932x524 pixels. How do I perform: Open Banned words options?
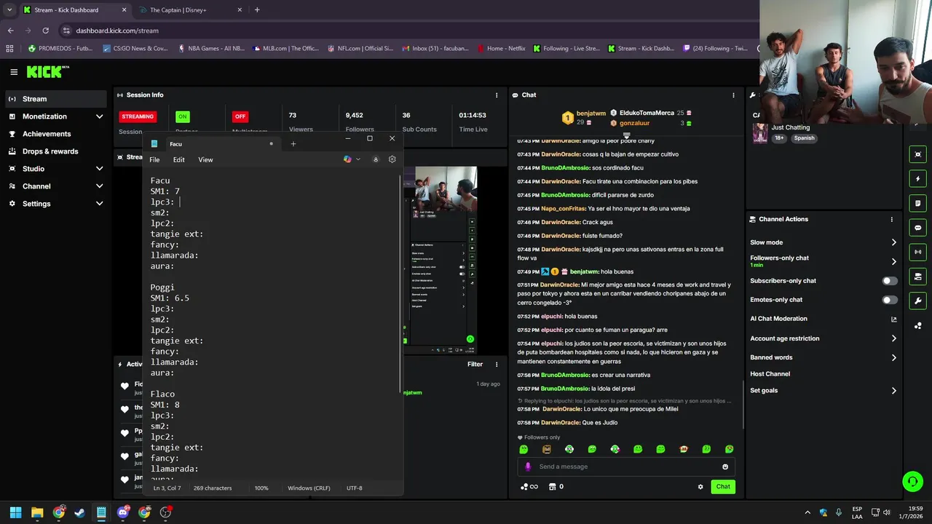(x=824, y=357)
